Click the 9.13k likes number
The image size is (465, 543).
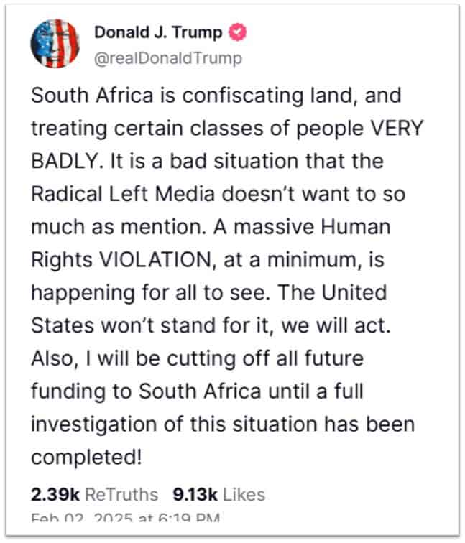coord(195,494)
